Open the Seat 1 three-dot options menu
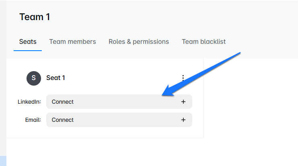The image size is (298, 166). [183, 78]
